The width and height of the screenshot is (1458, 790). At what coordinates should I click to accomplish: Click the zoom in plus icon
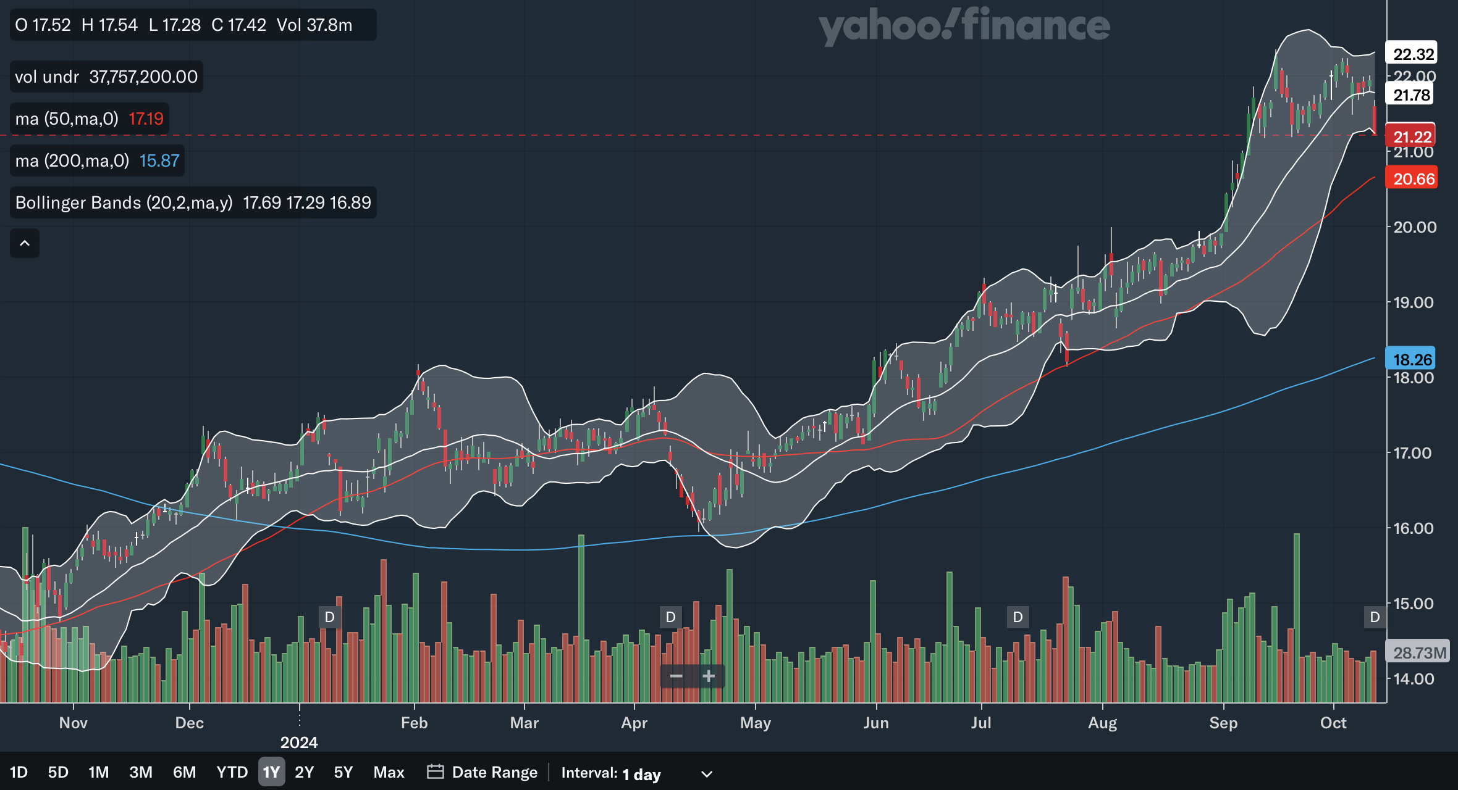pos(709,676)
